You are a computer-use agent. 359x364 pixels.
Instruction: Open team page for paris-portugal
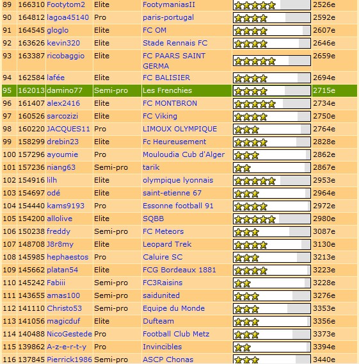[x=168, y=17]
